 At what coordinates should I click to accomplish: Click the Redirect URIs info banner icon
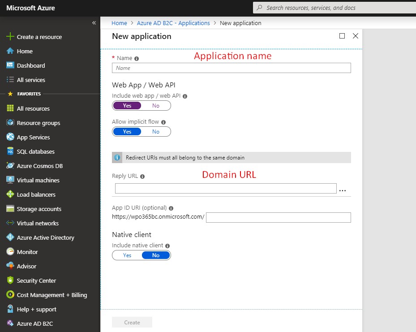(117, 157)
